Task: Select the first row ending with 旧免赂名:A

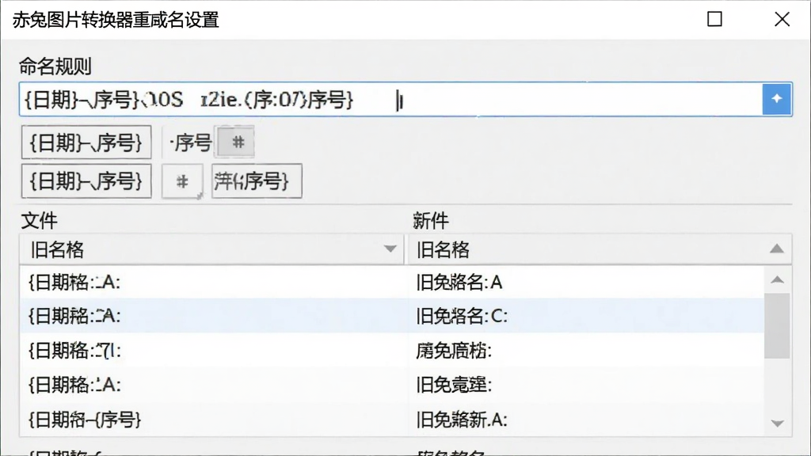Action: (392, 283)
